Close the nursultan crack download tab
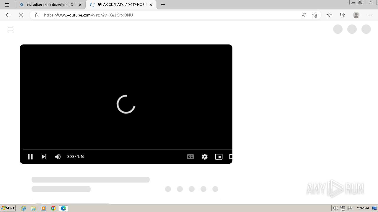The height and width of the screenshot is (212, 378). 80,5
